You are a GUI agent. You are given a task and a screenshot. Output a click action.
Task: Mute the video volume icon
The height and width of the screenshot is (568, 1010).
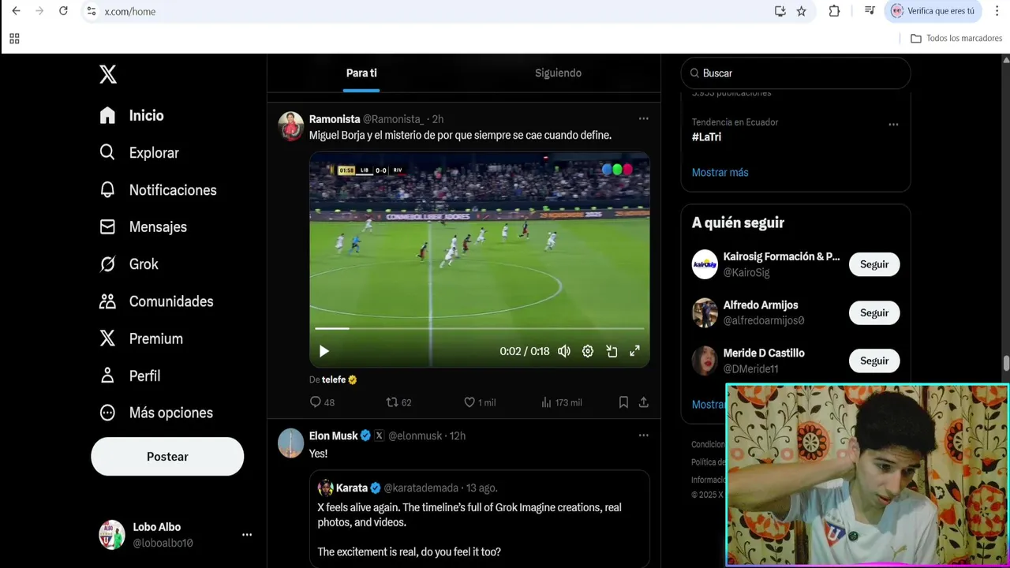point(564,351)
